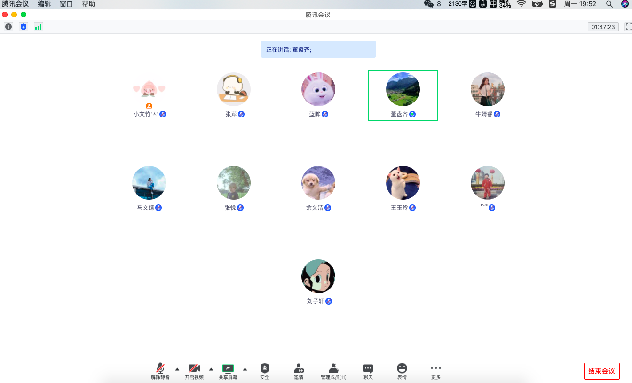The image size is (632, 383).
Task: Start 共享屏幕 screen sharing
Action: (x=228, y=371)
